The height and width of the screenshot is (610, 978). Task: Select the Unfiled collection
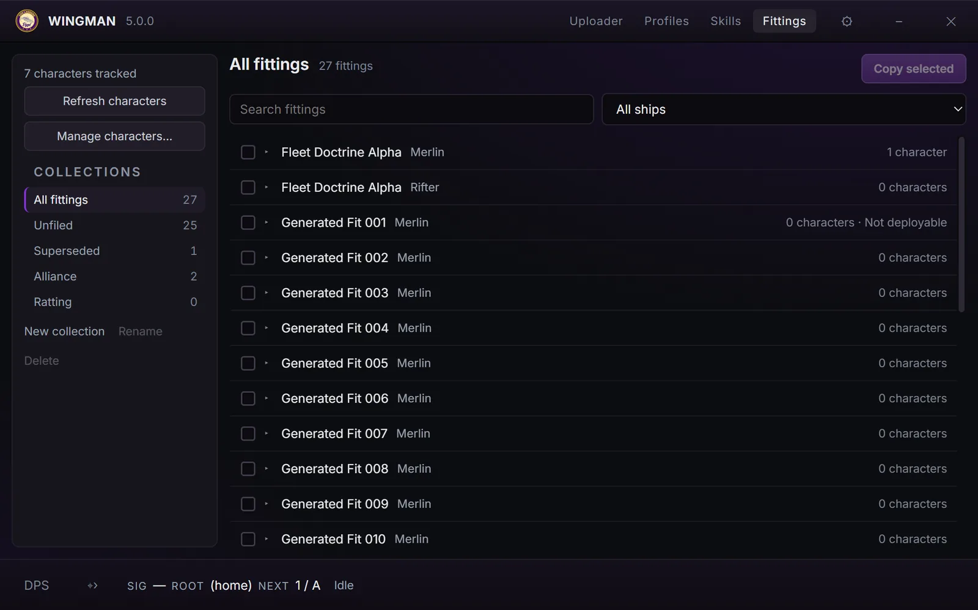(x=114, y=226)
